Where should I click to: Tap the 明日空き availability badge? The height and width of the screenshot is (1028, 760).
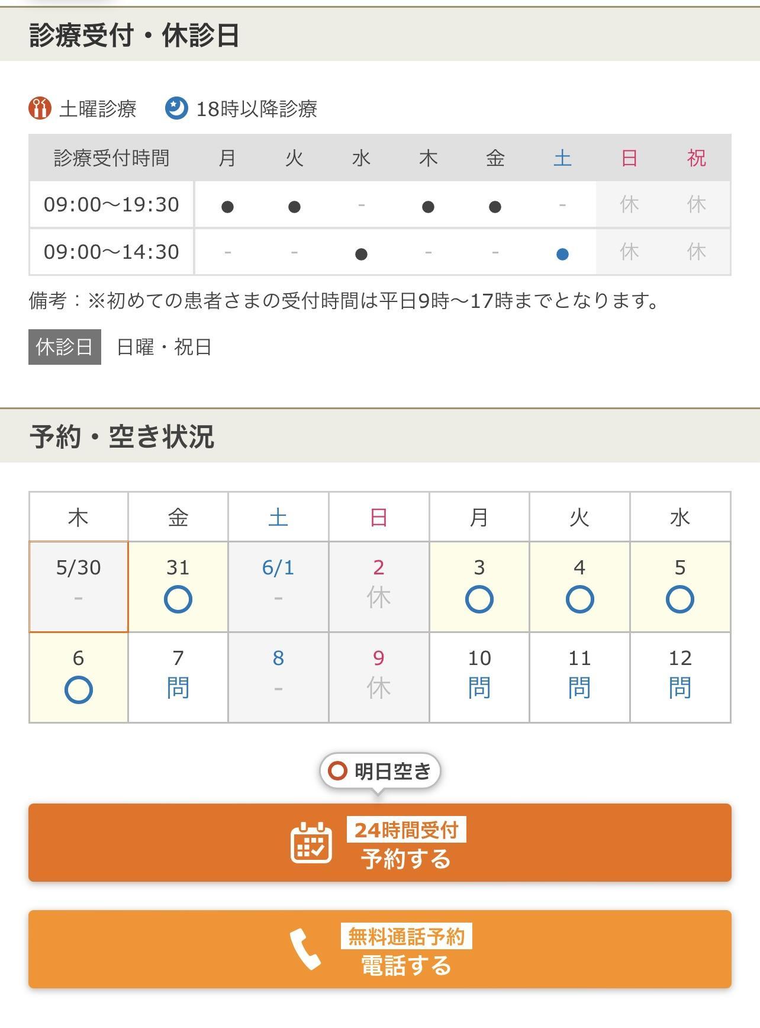tap(380, 771)
